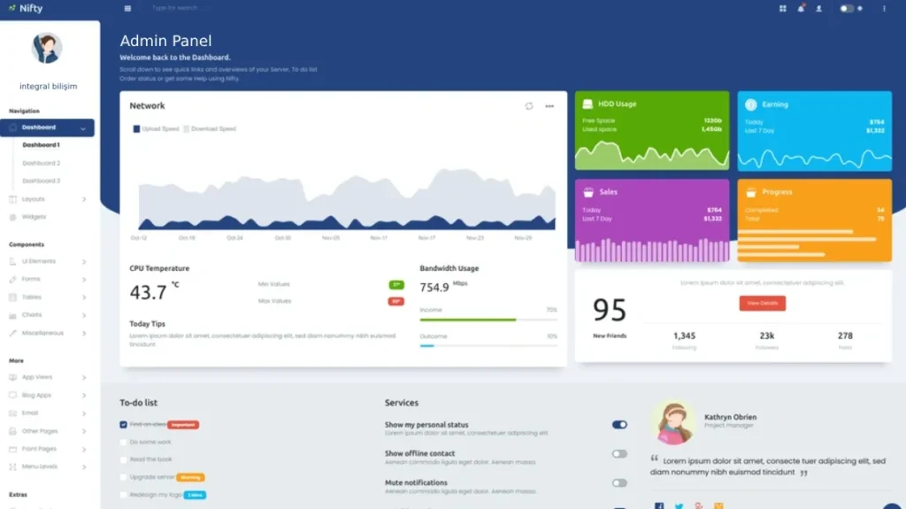Click the hamburger menu icon in top bar
This screenshot has height=509, width=906.
[127, 8]
